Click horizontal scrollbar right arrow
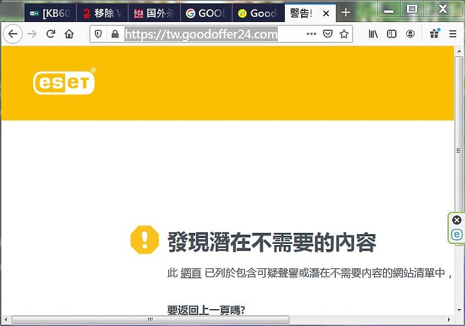 coord(449,320)
